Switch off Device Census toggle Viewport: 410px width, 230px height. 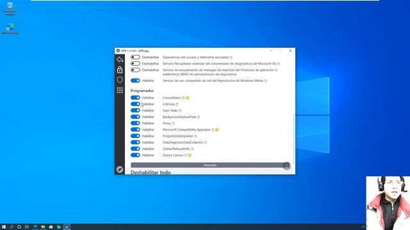pyautogui.click(x=135, y=155)
